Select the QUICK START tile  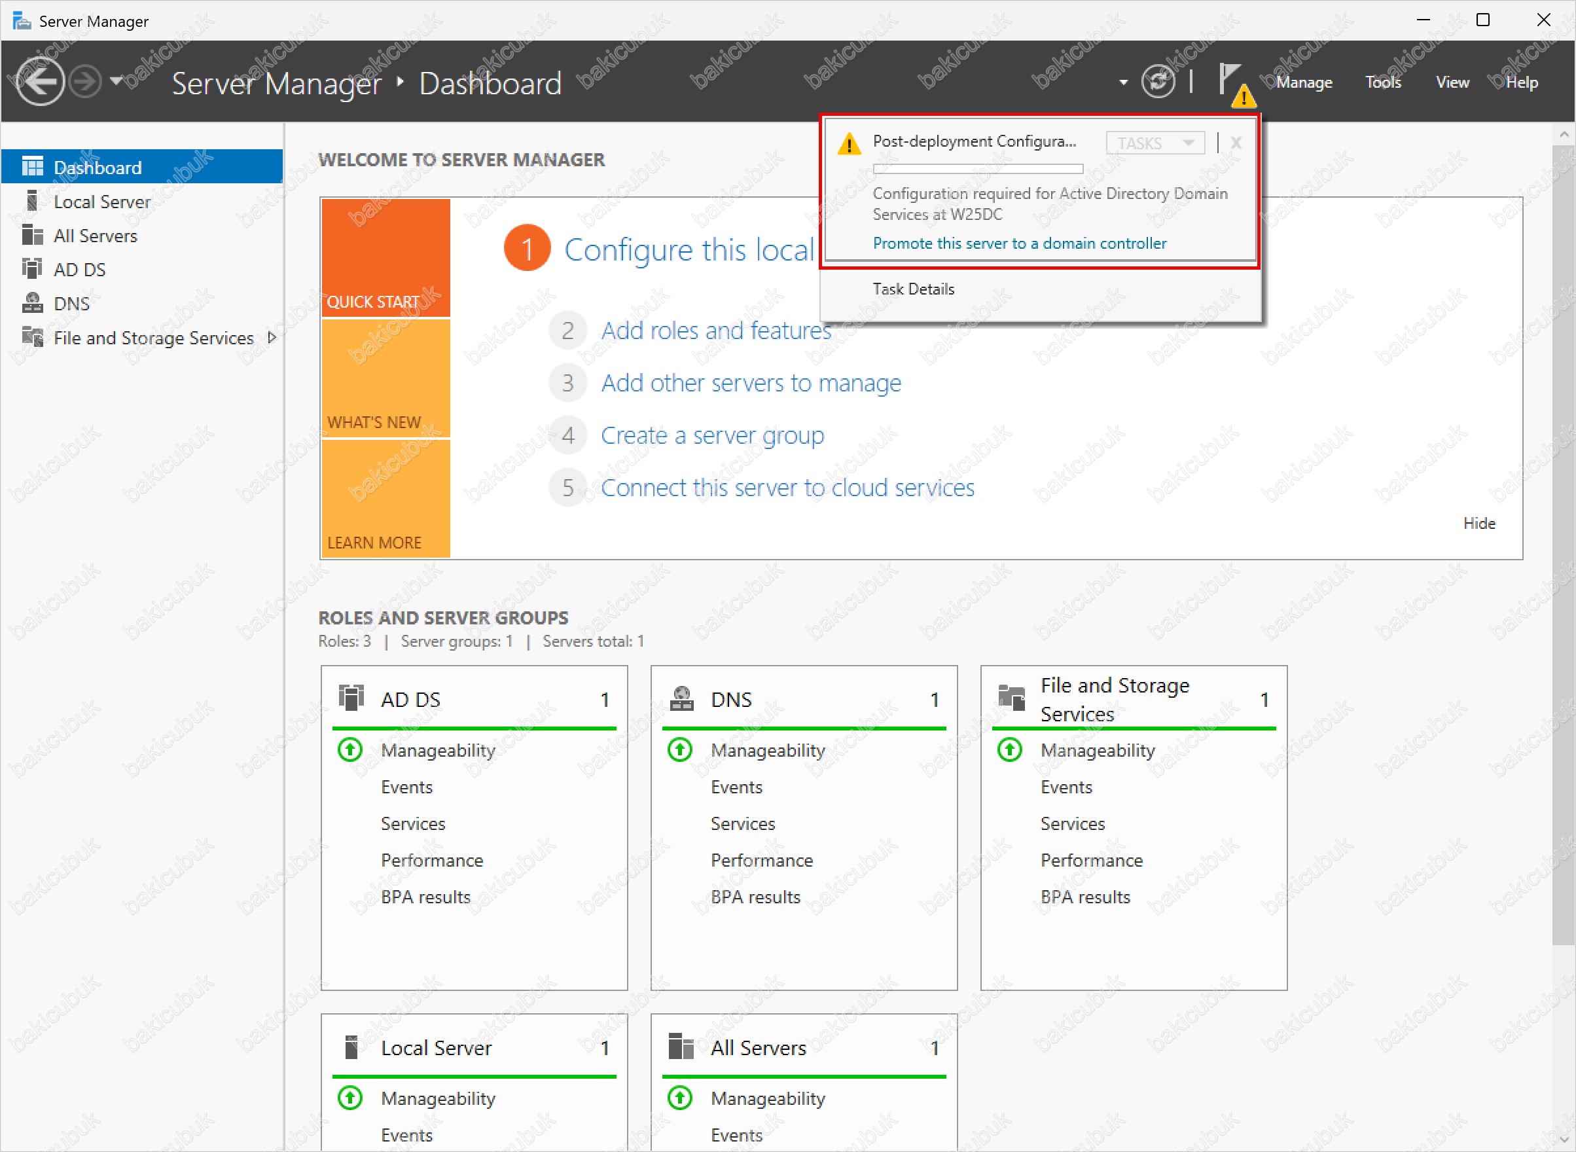[385, 257]
